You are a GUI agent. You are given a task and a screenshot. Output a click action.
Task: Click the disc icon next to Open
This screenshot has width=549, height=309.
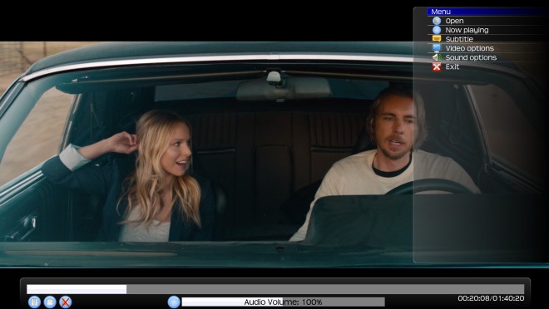pos(437,21)
